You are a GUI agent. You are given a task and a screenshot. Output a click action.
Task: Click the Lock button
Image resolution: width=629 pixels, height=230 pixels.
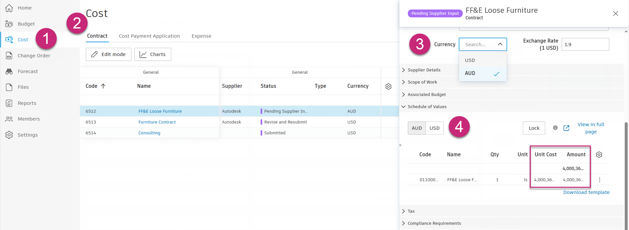tap(534, 128)
